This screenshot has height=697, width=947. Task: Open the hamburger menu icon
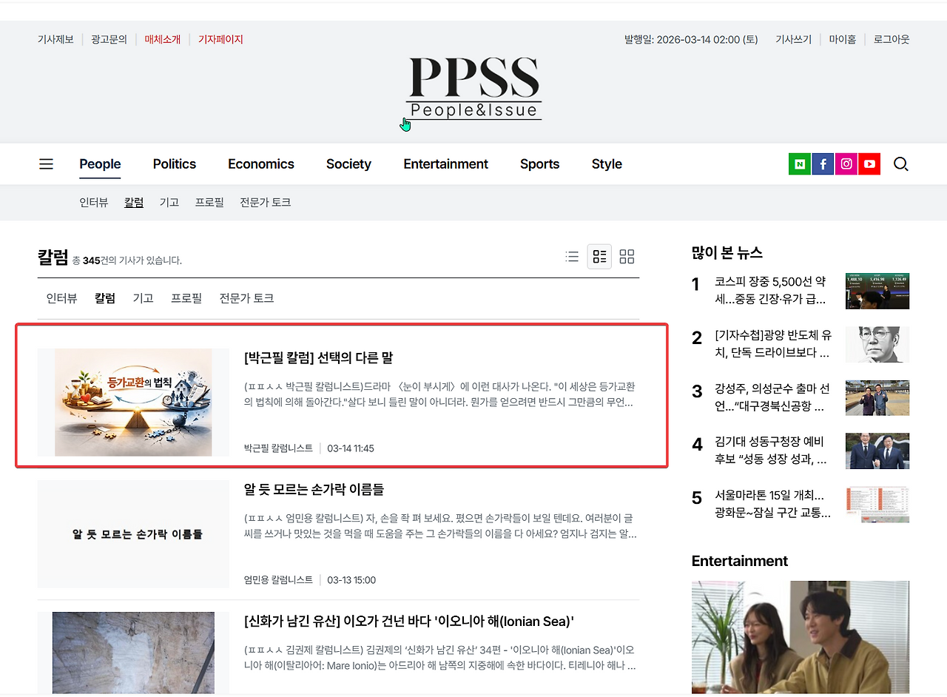46,164
